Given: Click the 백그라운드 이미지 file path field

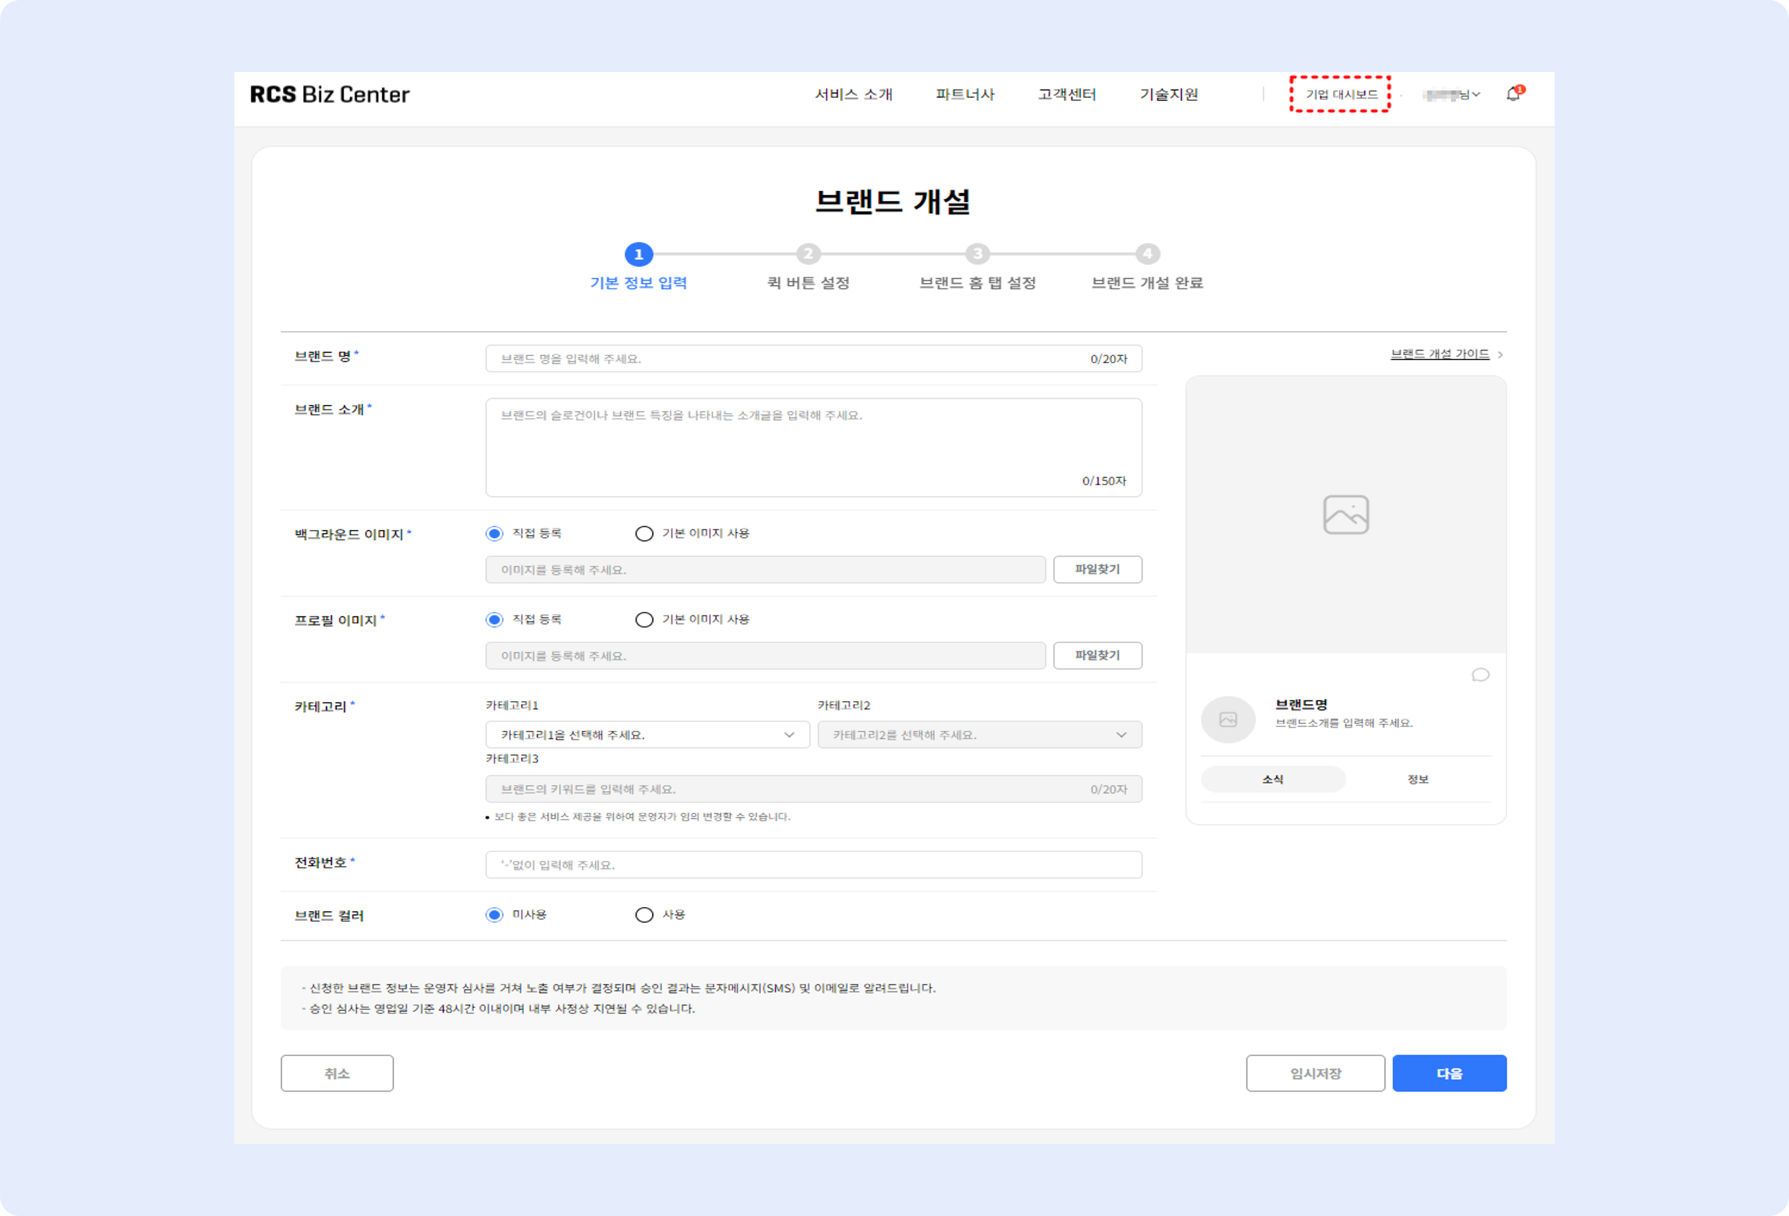Looking at the screenshot, I should (x=765, y=570).
